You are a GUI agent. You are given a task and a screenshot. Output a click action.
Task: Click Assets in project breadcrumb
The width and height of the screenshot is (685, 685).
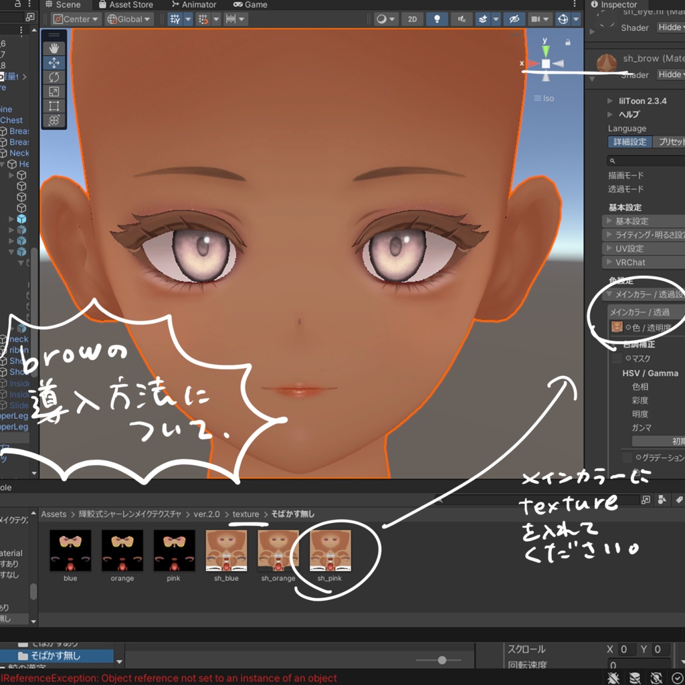(x=54, y=514)
